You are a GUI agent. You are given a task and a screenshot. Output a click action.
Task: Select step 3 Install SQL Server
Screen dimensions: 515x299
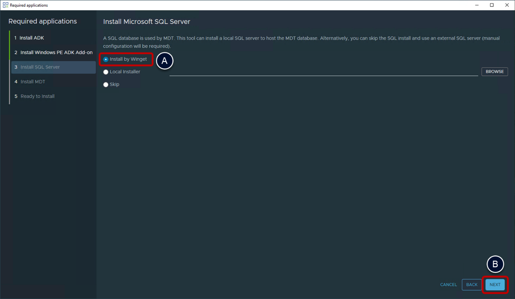(40, 67)
